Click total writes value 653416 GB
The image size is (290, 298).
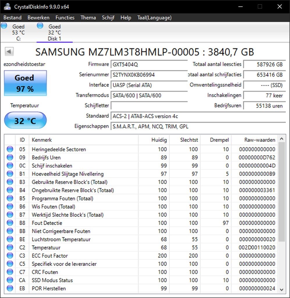click(x=264, y=75)
